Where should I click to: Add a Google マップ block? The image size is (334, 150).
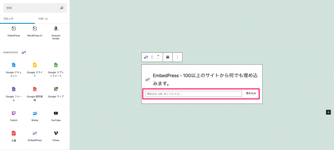(56, 92)
